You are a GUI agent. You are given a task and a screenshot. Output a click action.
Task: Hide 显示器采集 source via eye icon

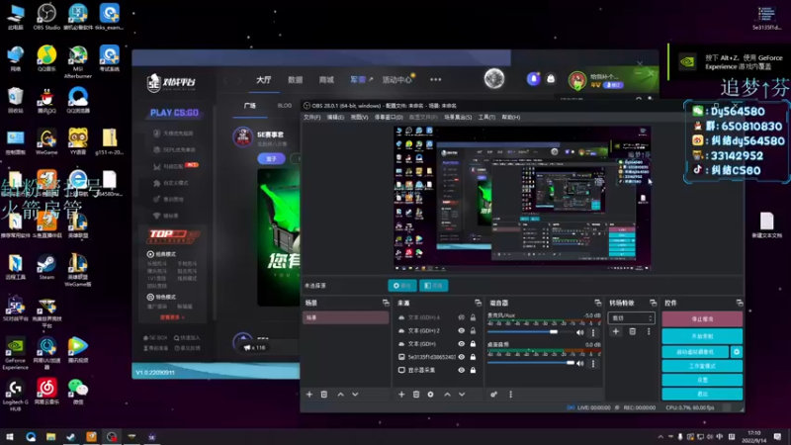pos(461,370)
